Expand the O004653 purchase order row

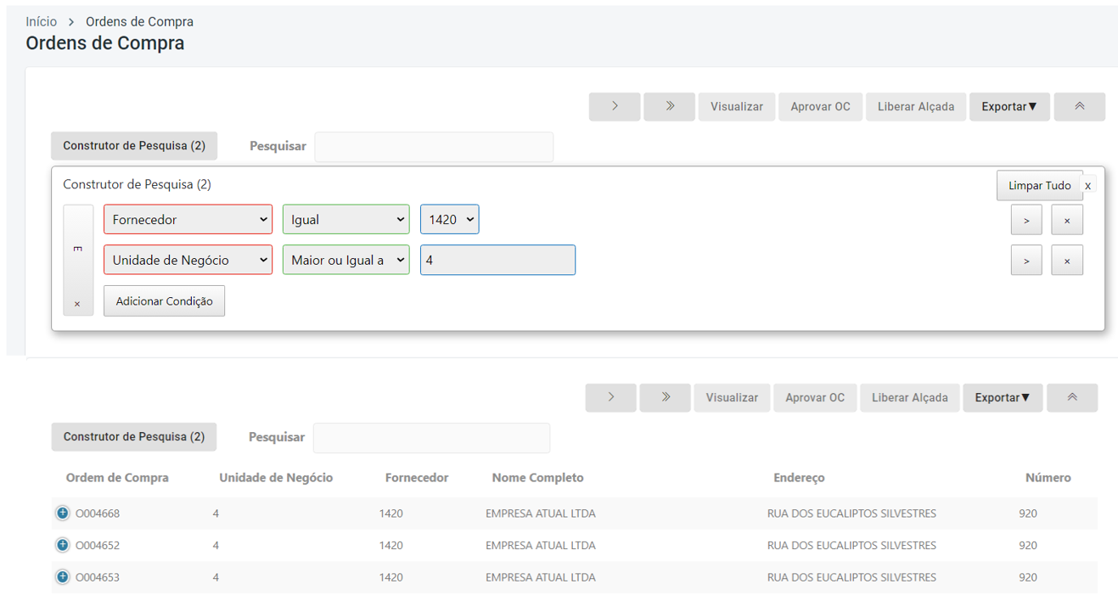coord(63,577)
